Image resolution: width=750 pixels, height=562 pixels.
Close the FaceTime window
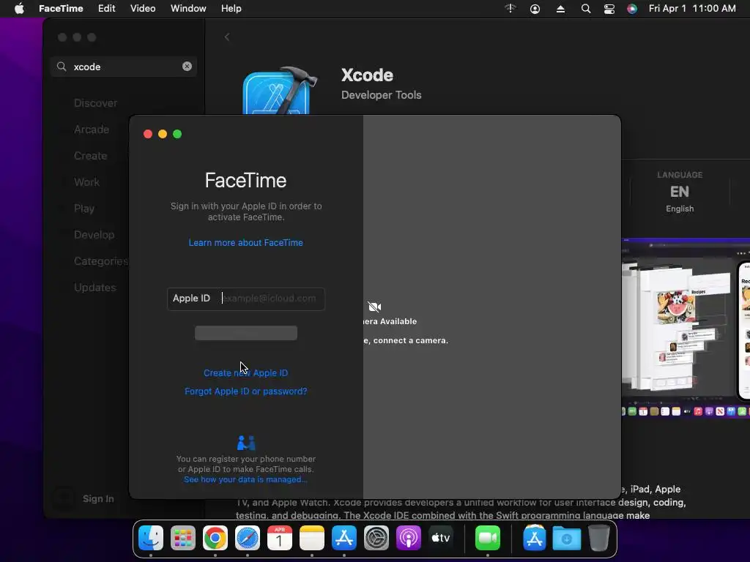tap(148, 135)
